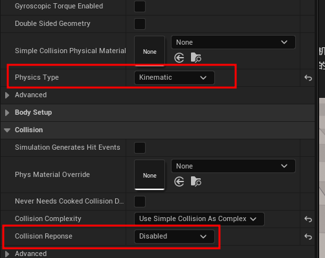Enable Gyroscopic Torque Enabled checkbox

click(x=140, y=6)
